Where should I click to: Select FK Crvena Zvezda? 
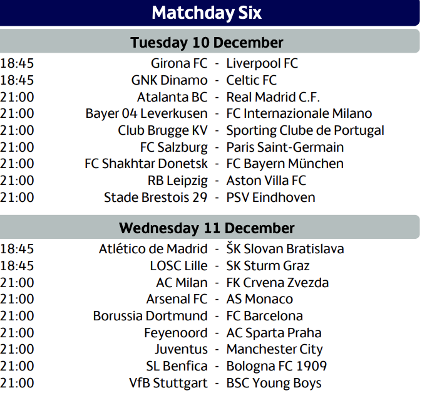click(x=277, y=283)
